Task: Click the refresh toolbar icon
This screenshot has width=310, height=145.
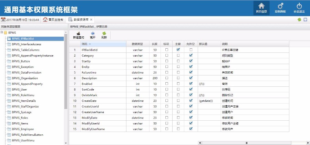Action: coord(104,34)
